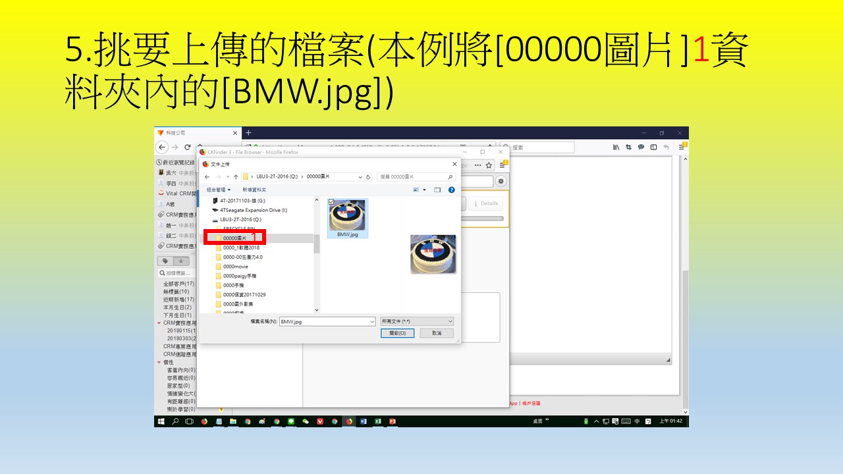Select the 0000_1軟體2018 folder
This screenshot has height=474, width=843.
[237, 248]
